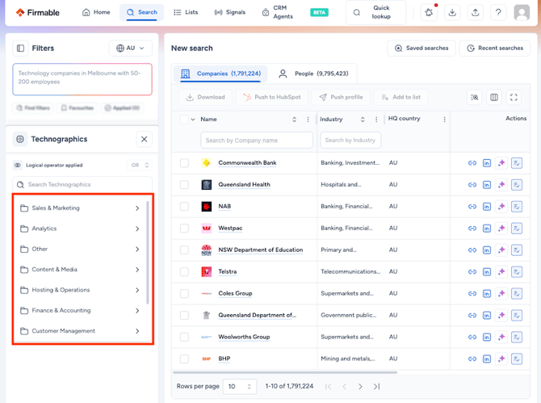Screen dimensions: 541x403
Task: Open the user profile avatar
Action: click(522, 13)
